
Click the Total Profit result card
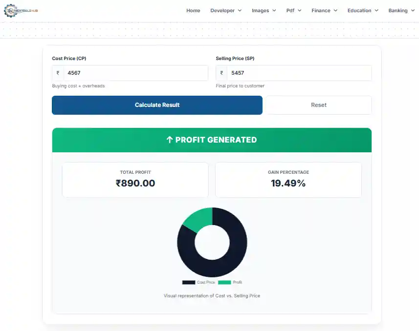[135, 180]
